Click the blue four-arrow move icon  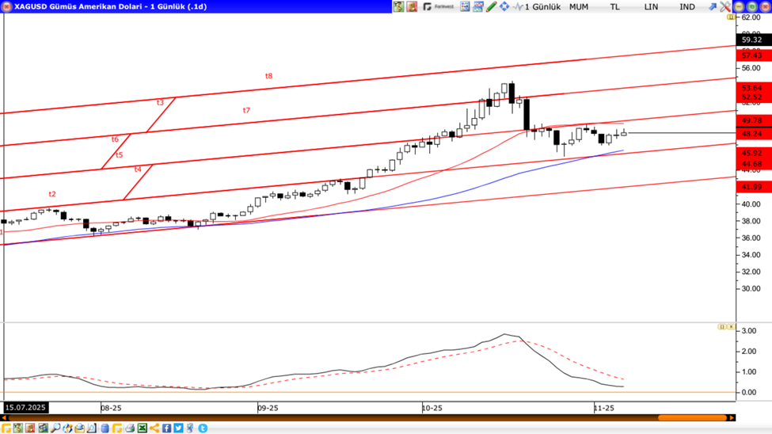coord(504,6)
